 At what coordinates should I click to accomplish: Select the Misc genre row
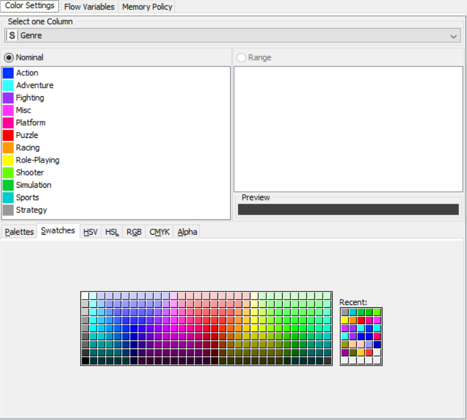[116, 110]
